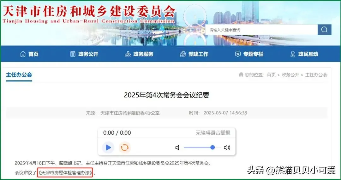Screen dimensions: 341x180
Task: Click the loud-volume speaker icon
Action: 227,148
